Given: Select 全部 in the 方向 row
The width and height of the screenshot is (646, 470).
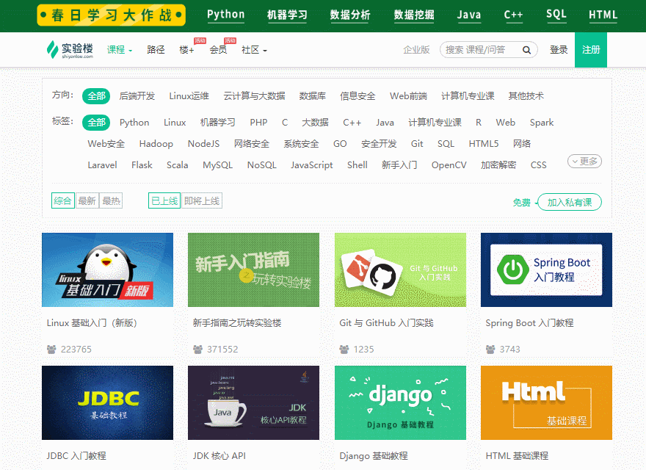Looking at the screenshot, I should [96, 96].
